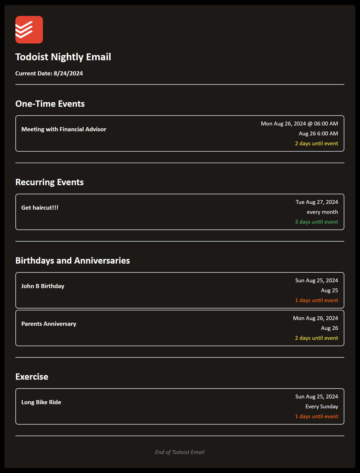Click the green 3 days until event text
This screenshot has height=473, width=360.
click(317, 222)
